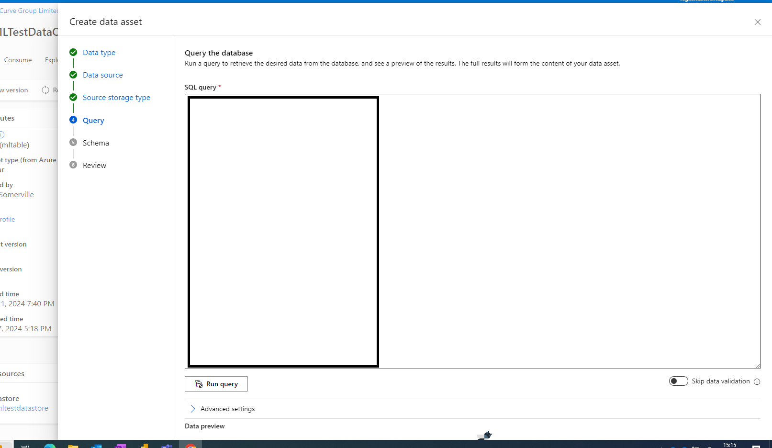
Task: Click the green checkmark on the Data type step
Action: pyautogui.click(x=73, y=52)
